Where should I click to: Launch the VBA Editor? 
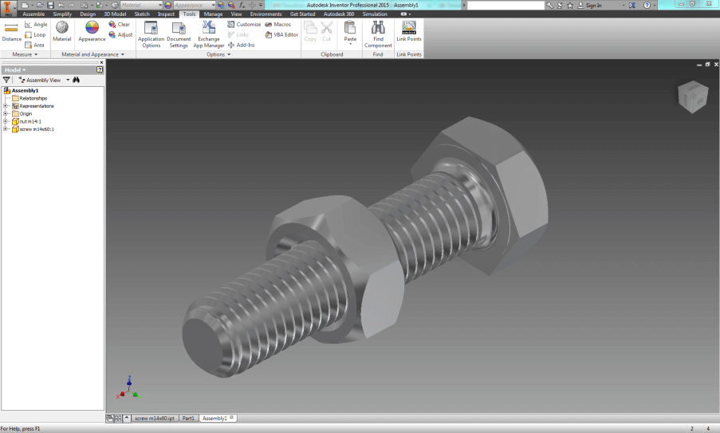click(x=281, y=35)
